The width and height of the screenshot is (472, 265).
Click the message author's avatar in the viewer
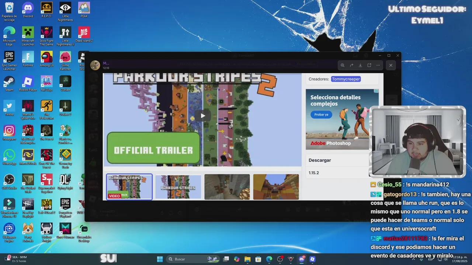(95, 65)
